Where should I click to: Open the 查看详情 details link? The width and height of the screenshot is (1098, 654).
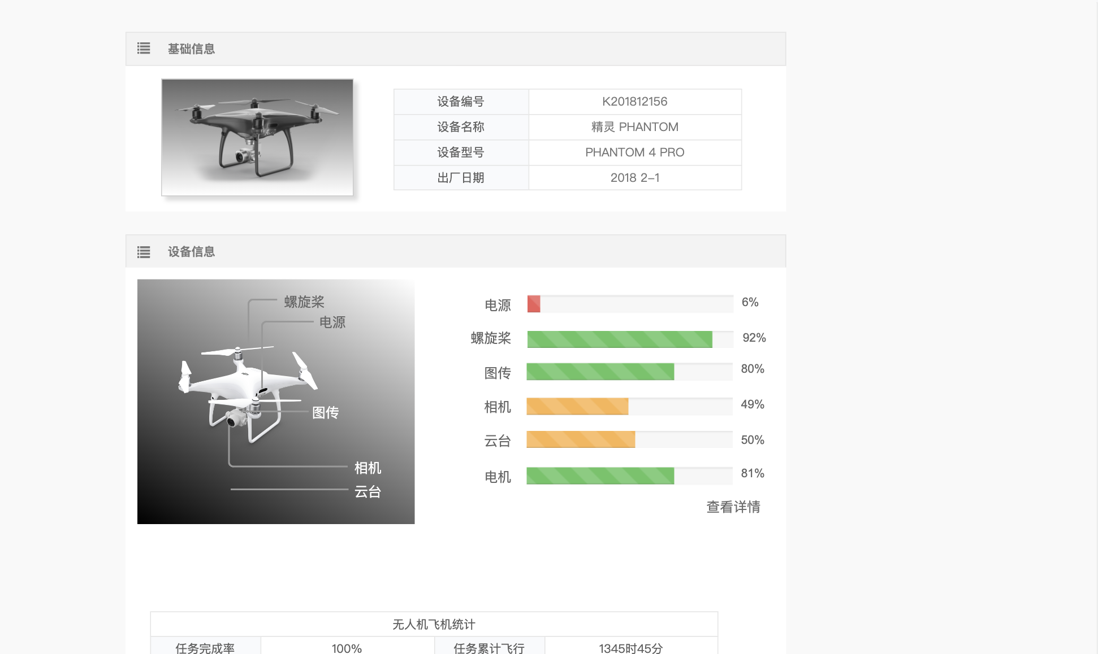tap(733, 507)
